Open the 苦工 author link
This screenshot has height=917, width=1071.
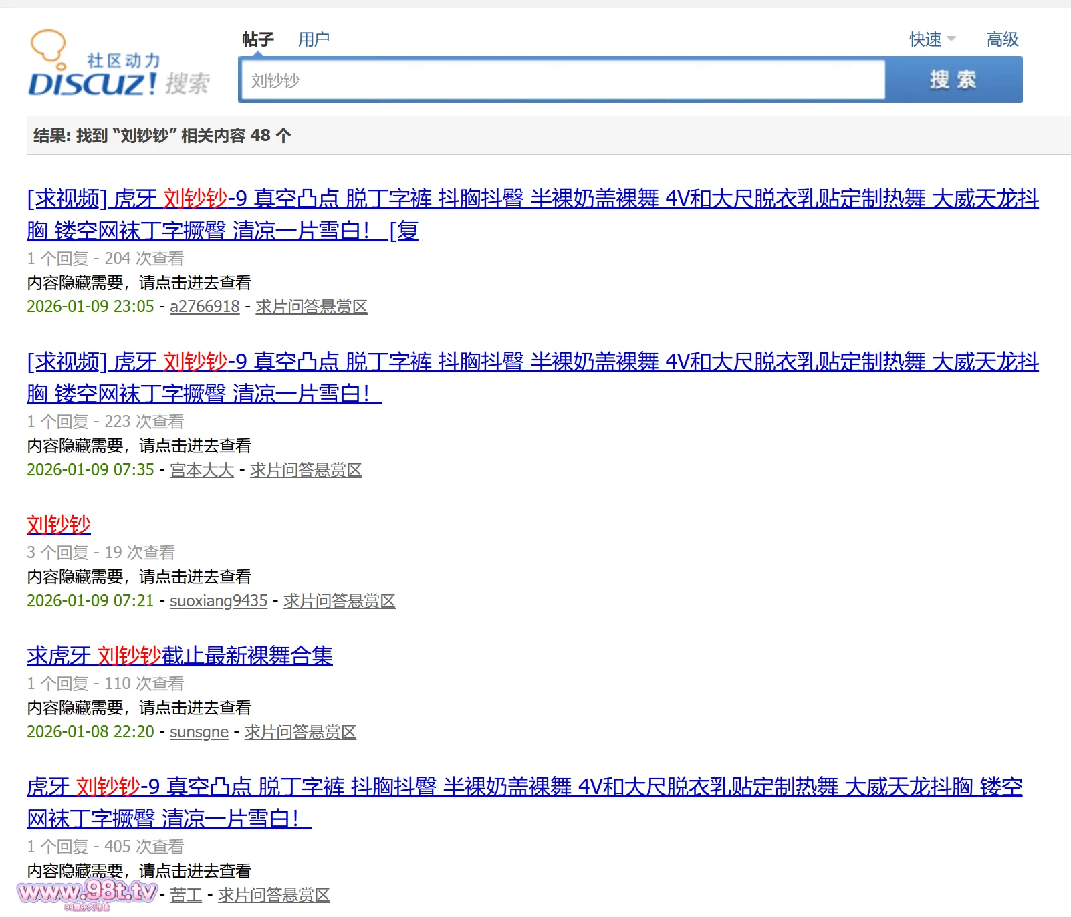point(186,895)
